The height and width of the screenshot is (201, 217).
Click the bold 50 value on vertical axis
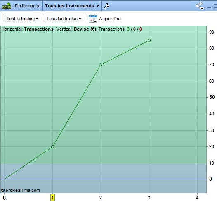(x=212, y=97)
